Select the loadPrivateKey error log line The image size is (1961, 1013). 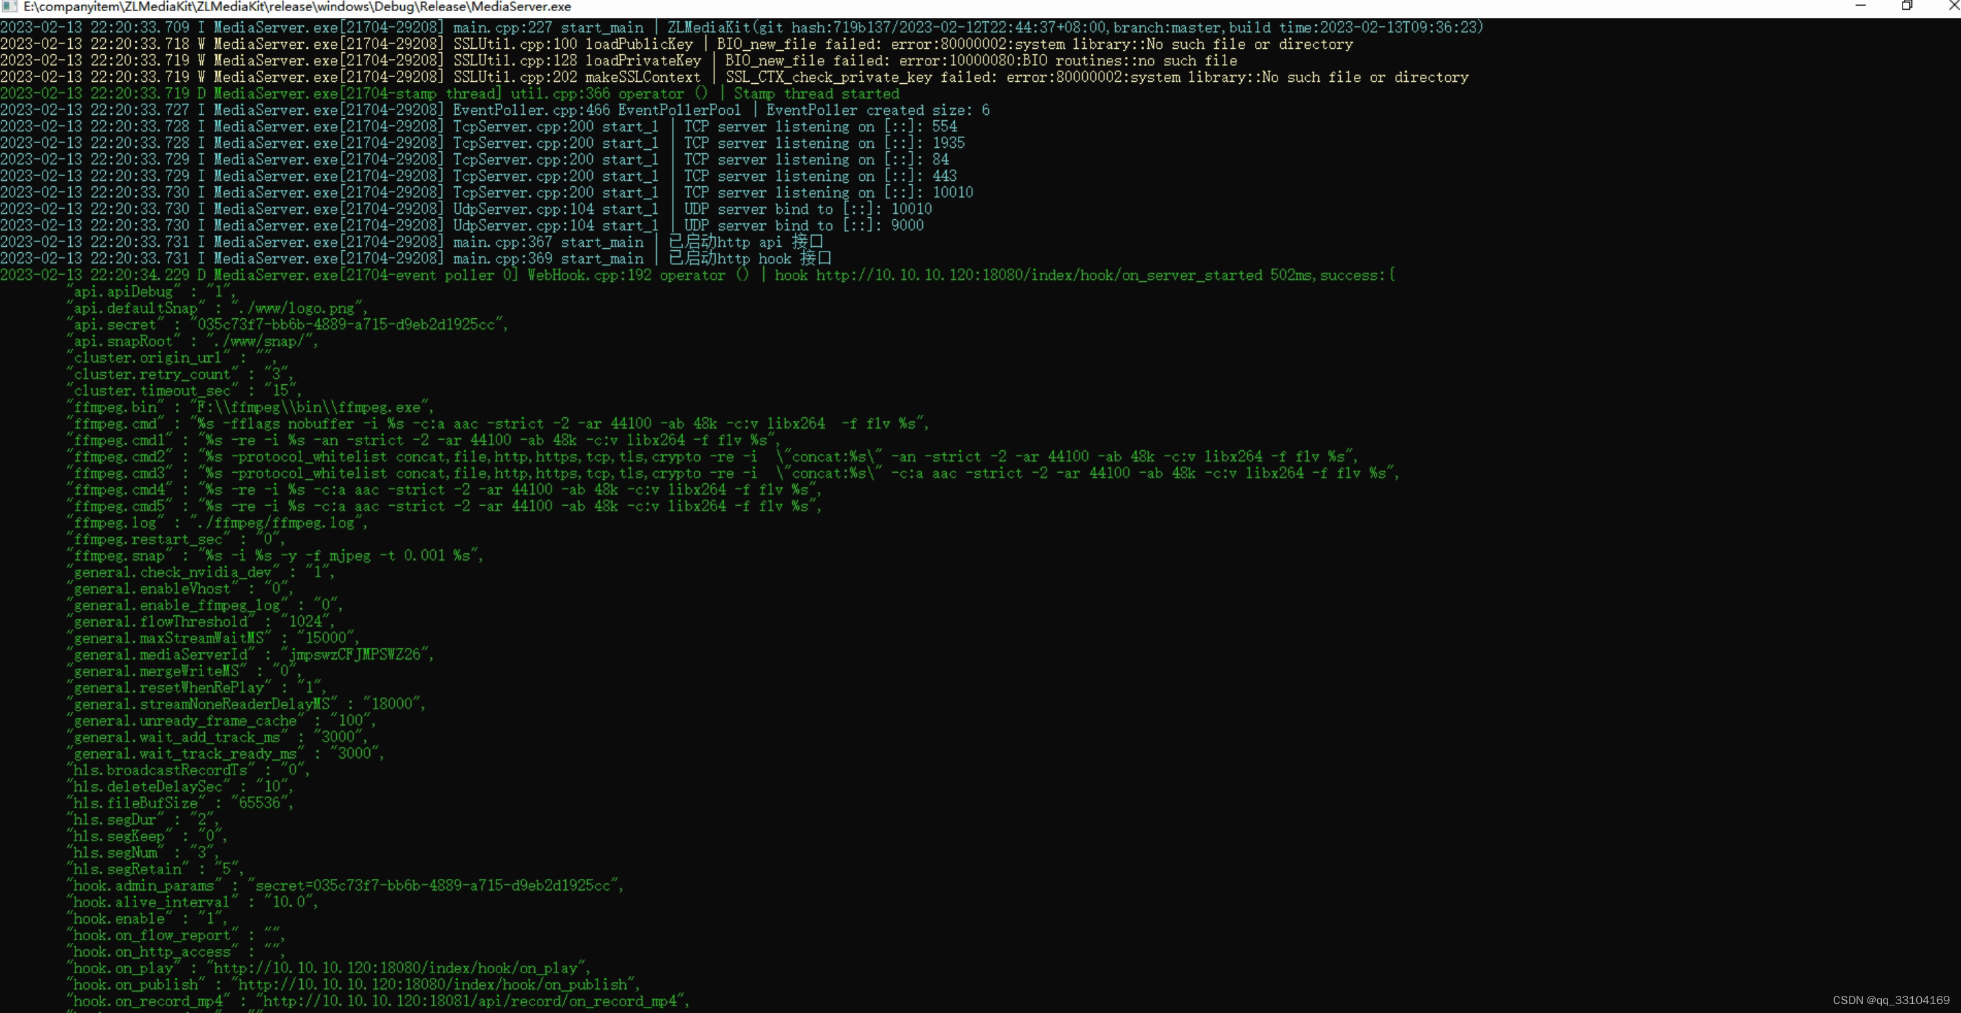pyautogui.click(x=619, y=61)
